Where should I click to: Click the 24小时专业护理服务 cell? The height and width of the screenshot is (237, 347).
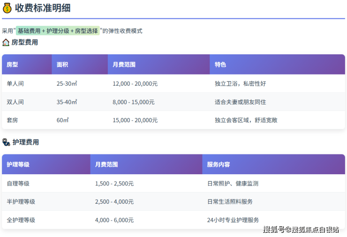(233, 220)
